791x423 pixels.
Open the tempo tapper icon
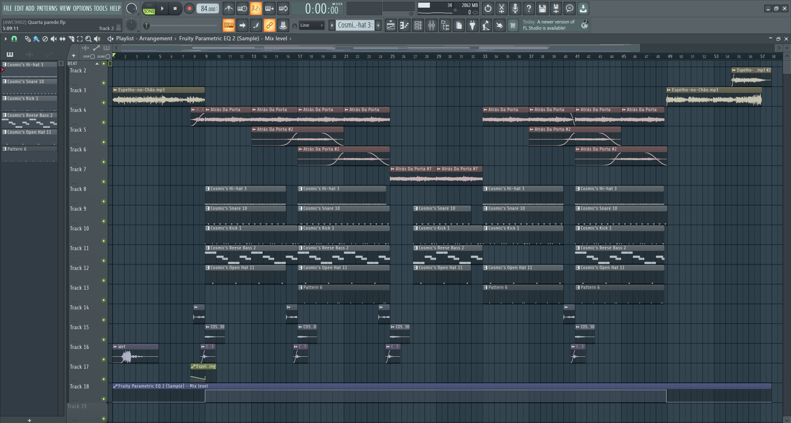486,26
